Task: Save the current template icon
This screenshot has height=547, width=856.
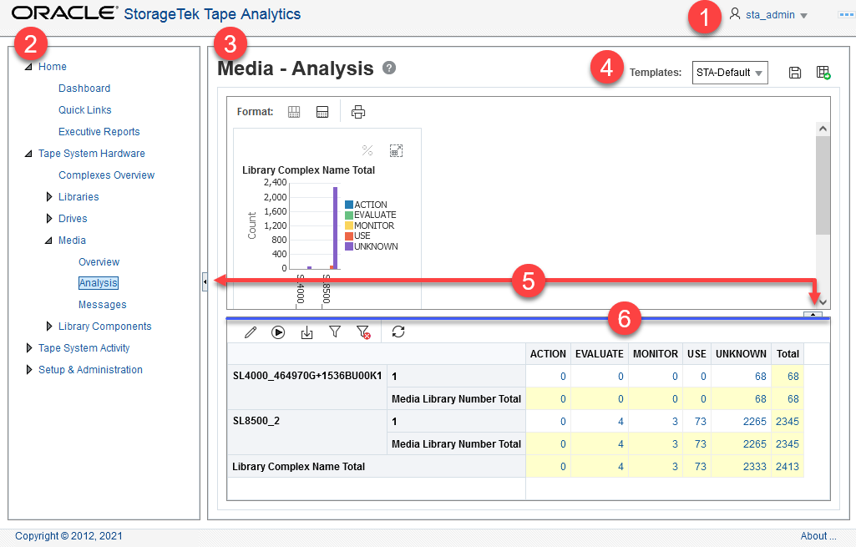Action: coord(795,72)
